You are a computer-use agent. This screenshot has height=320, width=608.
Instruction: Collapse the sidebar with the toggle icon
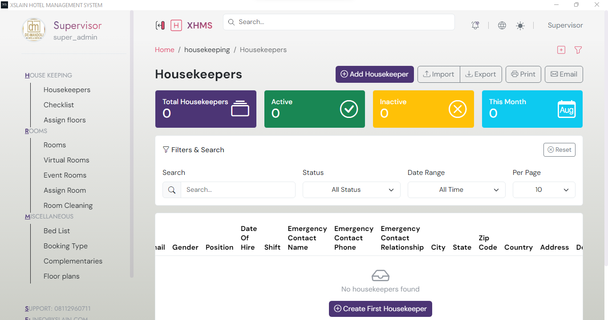(x=160, y=25)
